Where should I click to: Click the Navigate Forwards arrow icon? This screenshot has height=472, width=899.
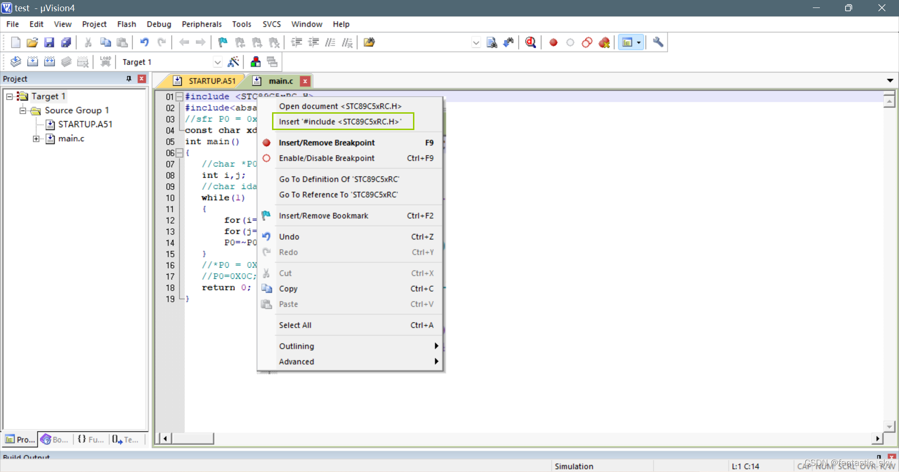(x=201, y=43)
